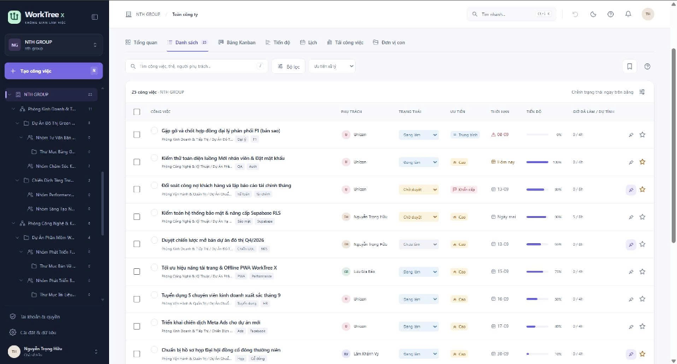
Task: Check the box for 'Kiểm toán hệ thống bảo mật'
Action: coord(137,217)
